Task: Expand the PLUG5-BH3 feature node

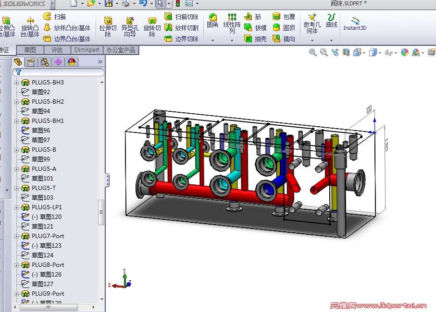Action: 16,83
